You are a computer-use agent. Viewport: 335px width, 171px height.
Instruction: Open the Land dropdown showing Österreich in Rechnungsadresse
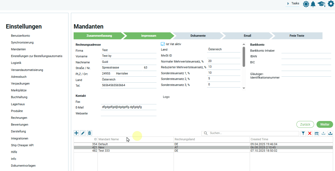coord(128,80)
